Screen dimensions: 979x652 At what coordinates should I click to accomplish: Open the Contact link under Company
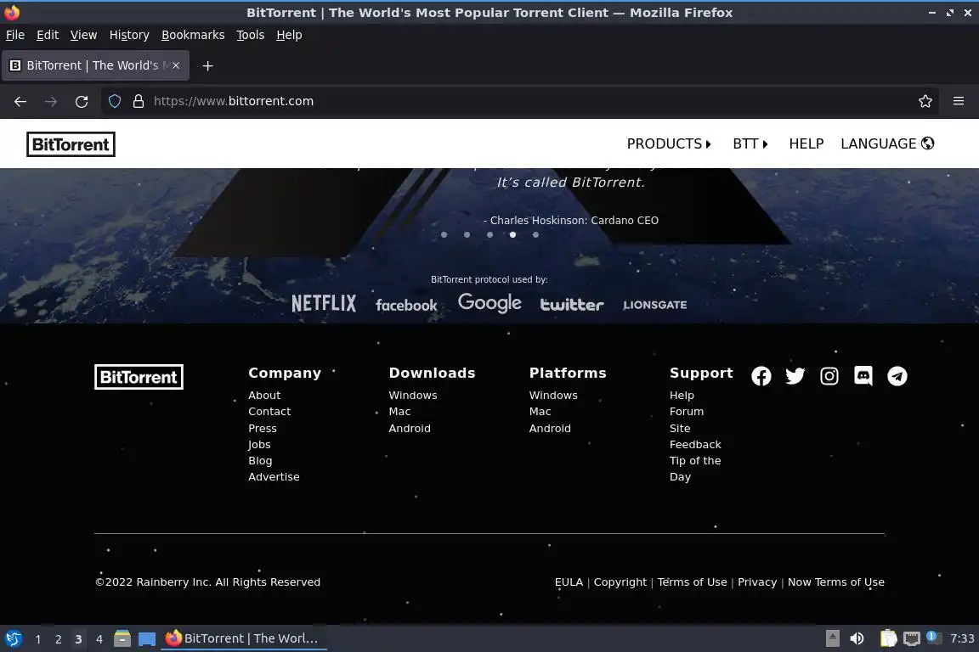pyautogui.click(x=269, y=412)
